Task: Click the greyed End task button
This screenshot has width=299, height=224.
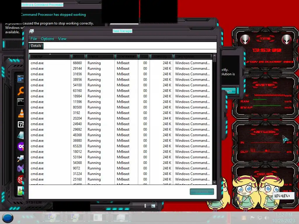Action: pyautogui.click(x=202, y=192)
